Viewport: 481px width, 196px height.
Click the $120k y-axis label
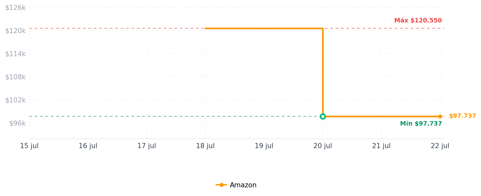pos(15,31)
